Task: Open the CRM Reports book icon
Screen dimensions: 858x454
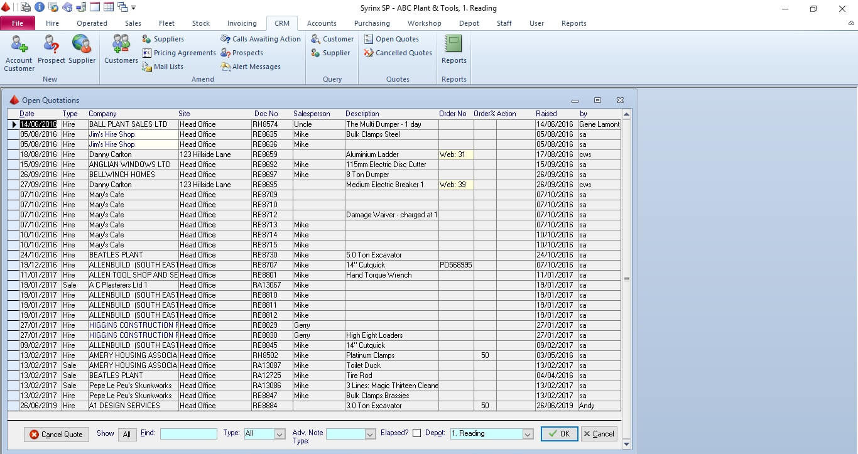Action: click(453, 50)
